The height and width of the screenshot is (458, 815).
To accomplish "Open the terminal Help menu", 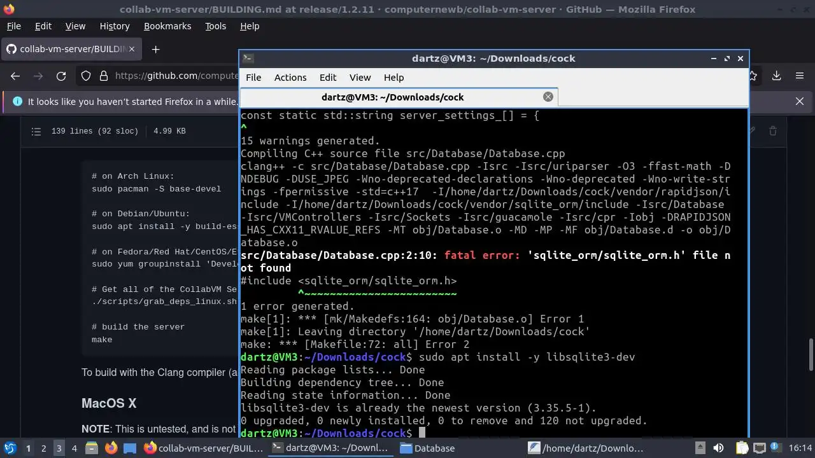I will point(393,77).
